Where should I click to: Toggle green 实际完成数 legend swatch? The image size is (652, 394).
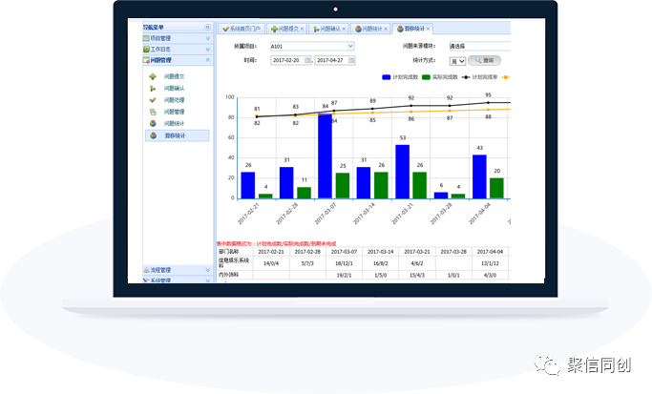[426, 77]
